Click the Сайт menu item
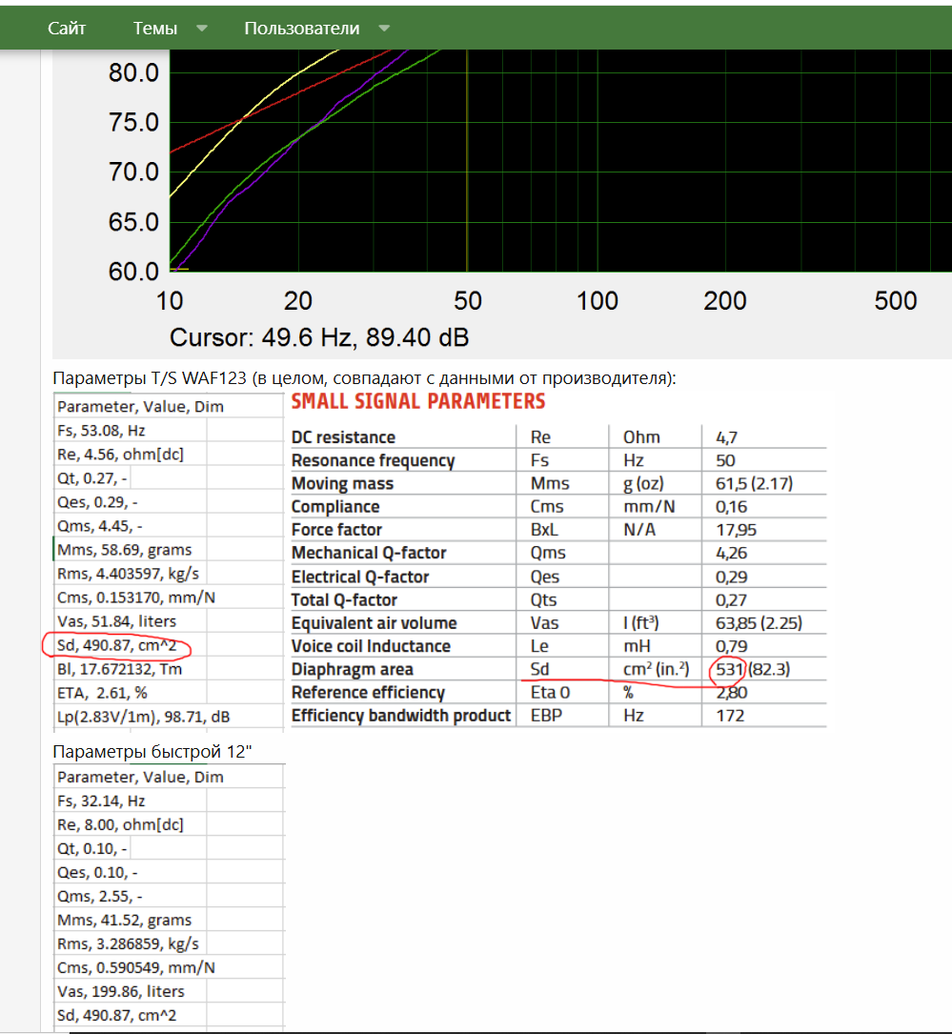Screen dimensions: 952x1034 point(65,28)
